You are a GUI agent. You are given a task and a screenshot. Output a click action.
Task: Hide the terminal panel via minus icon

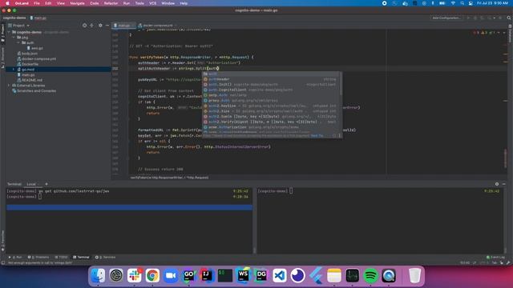point(504,184)
